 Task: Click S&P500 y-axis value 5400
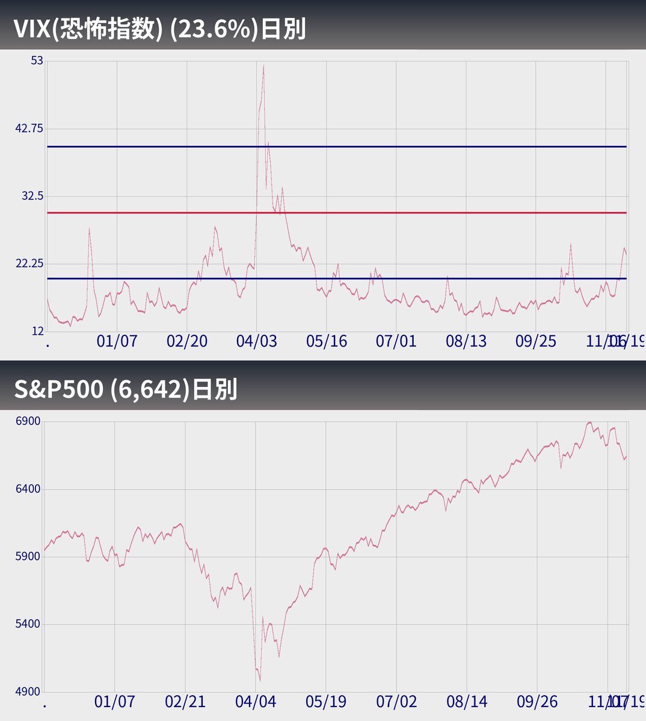pyautogui.click(x=29, y=624)
